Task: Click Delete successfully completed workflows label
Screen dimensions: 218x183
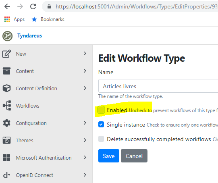Action: pos(159,139)
